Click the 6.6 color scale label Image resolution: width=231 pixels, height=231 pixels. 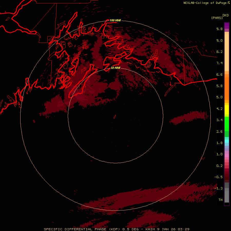[219, 75]
